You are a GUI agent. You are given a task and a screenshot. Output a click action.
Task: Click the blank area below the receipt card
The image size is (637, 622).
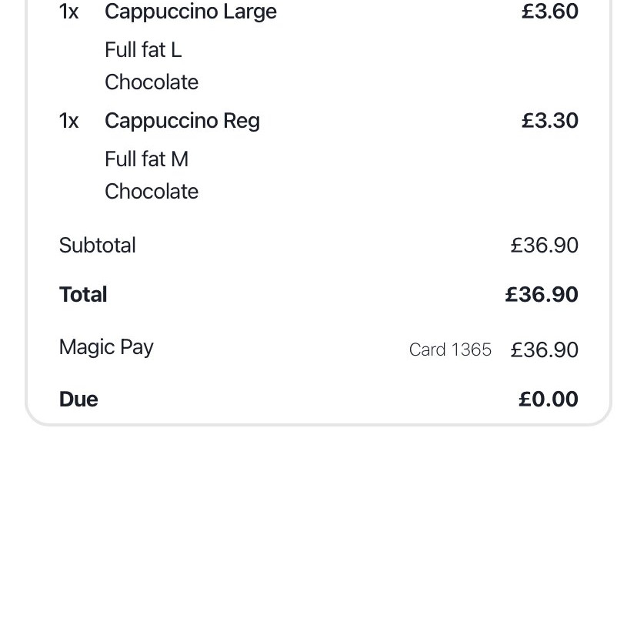[318, 524]
